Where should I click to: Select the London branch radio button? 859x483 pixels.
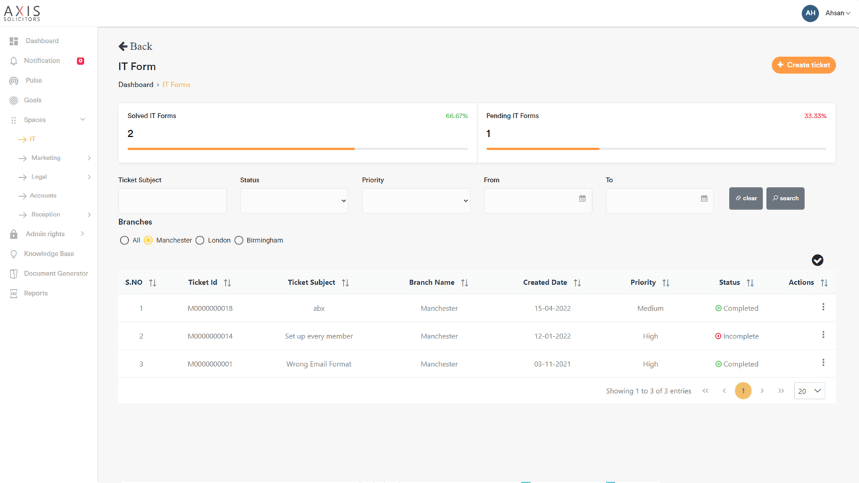point(200,241)
